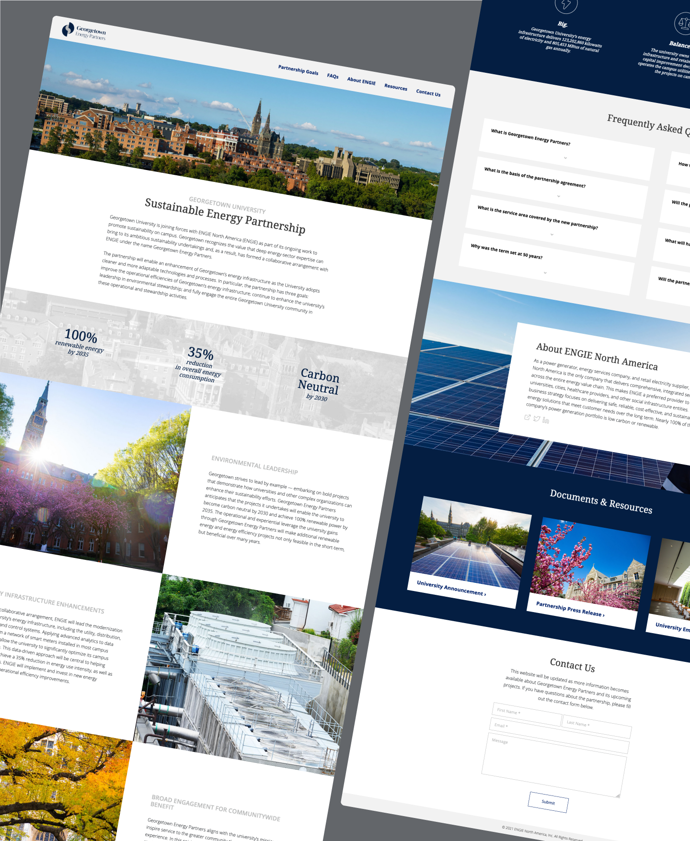Open University Announcement link
Image resolution: width=690 pixels, height=841 pixels.
click(x=451, y=589)
